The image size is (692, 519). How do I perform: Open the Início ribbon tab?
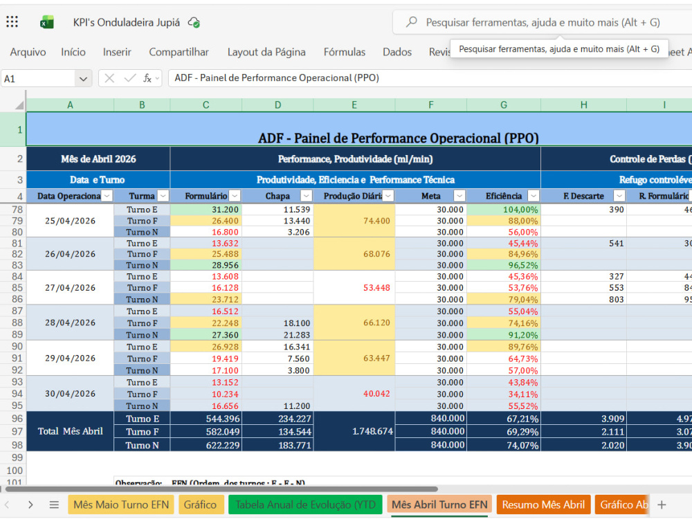point(73,52)
